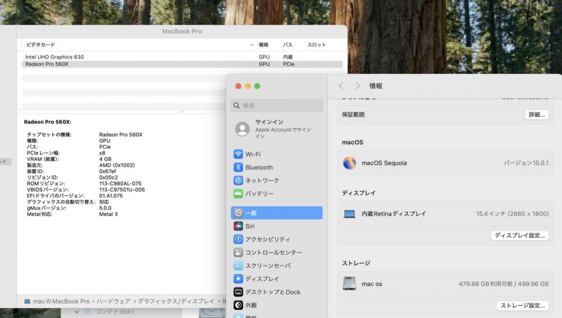
Task: Open 保証範囲 詳細… button
Action: click(x=537, y=115)
